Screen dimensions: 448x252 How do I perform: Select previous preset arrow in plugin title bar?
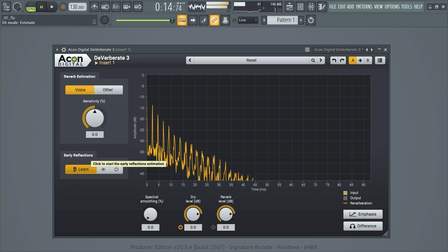pyautogui.click(x=367, y=50)
